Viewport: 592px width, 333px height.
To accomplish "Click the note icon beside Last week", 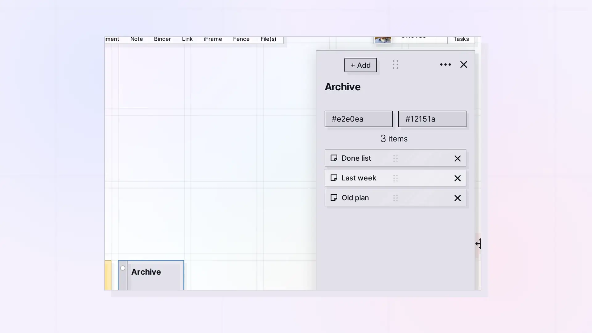I will (x=334, y=178).
